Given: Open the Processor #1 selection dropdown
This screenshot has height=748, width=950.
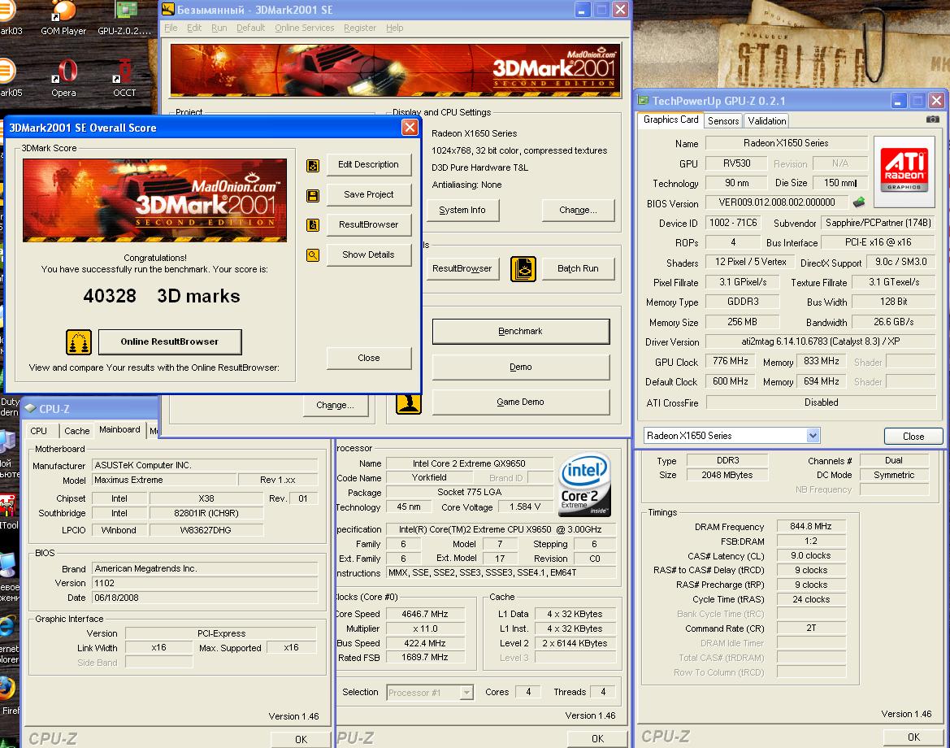Looking at the screenshot, I should coord(466,692).
